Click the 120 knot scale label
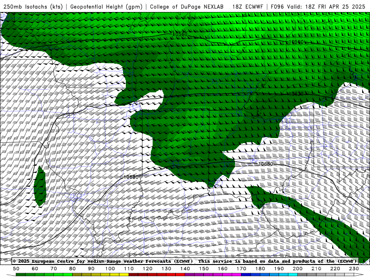The image size is (370, 277). click(x=148, y=269)
